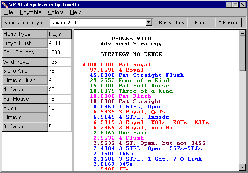This screenshot has height=173, width=248.
Task: Edit the Straight pay value 10
Action: coord(60,117)
